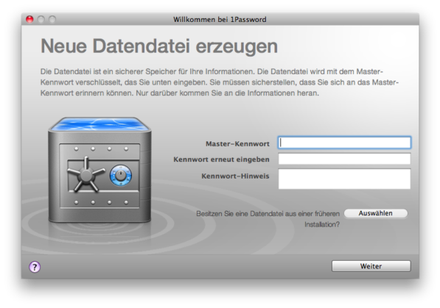Click the Master-Kennwort label

pos(237,144)
